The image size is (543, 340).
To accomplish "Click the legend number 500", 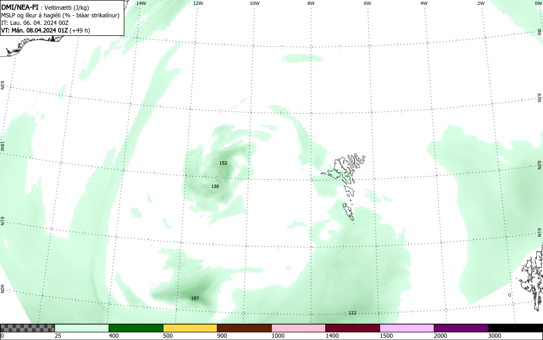I will click(168, 336).
